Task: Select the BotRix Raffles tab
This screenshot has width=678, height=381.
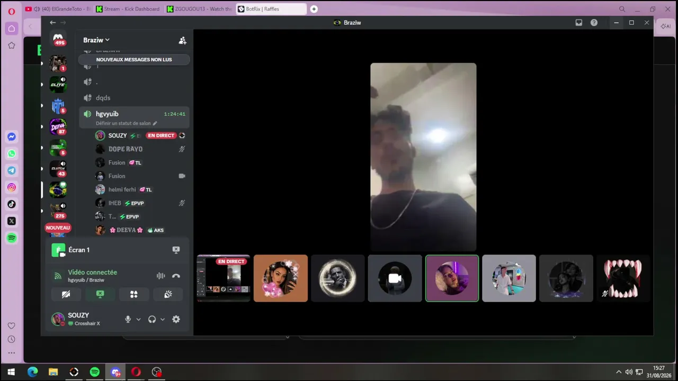Action: pos(271,9)
